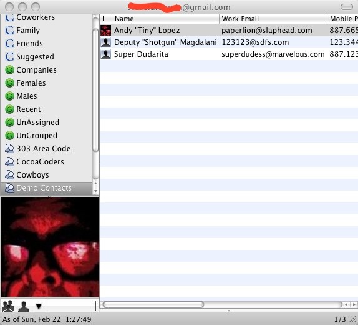This screenshot has height=325, width=358.
Task: Open the Cowboys contact group
Action: pos(27,175)
